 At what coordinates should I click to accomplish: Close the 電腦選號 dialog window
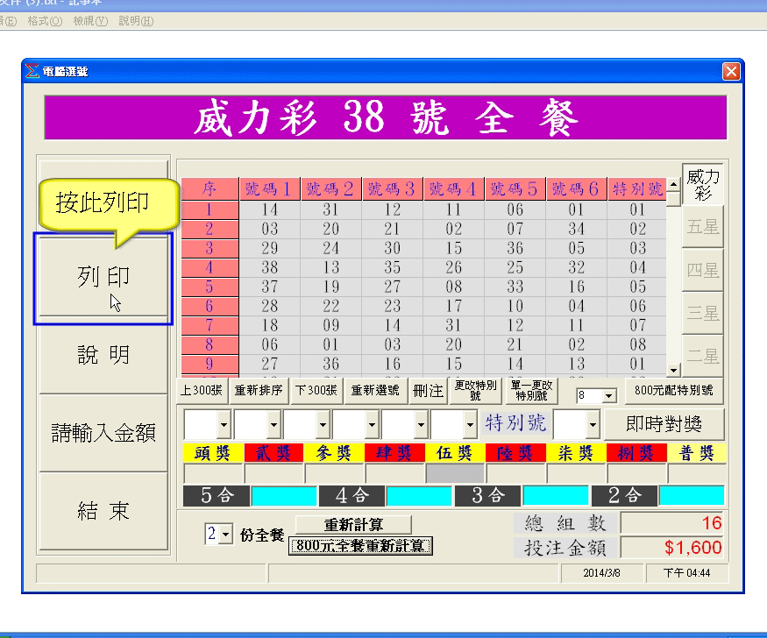(731, 71)
